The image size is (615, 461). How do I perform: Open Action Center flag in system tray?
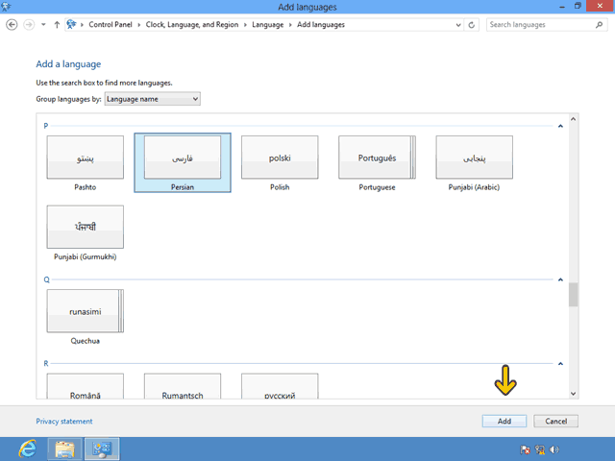(x=526, y=449)
